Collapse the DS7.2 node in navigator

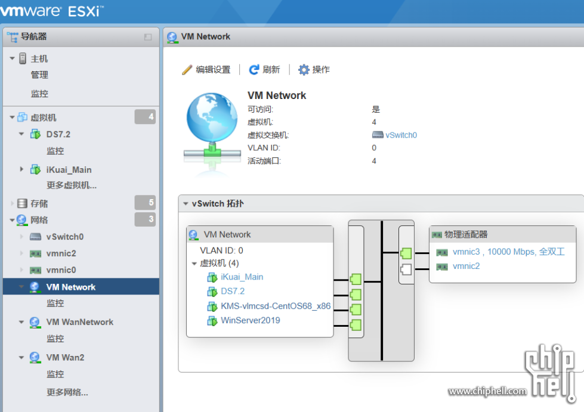pos(21,134)
